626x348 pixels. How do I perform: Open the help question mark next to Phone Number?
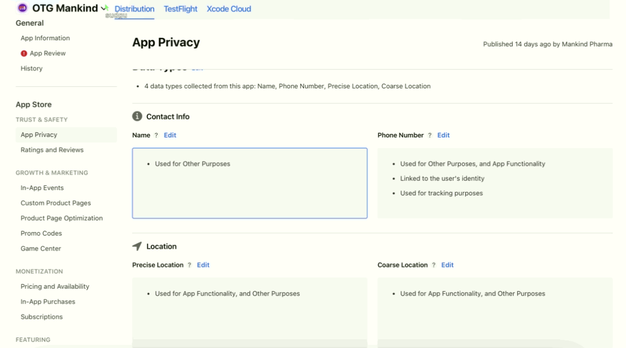(430, 135)
